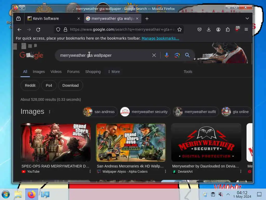The height and width of the screenshot is (200, 266).
Task: Open Firefox View icon in tab bar
Action: (x=18, y=18)
